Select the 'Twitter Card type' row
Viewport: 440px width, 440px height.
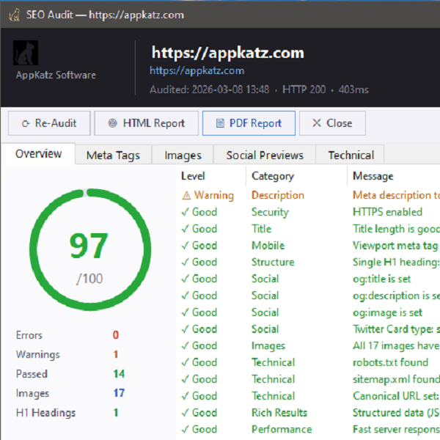[309, 329]
